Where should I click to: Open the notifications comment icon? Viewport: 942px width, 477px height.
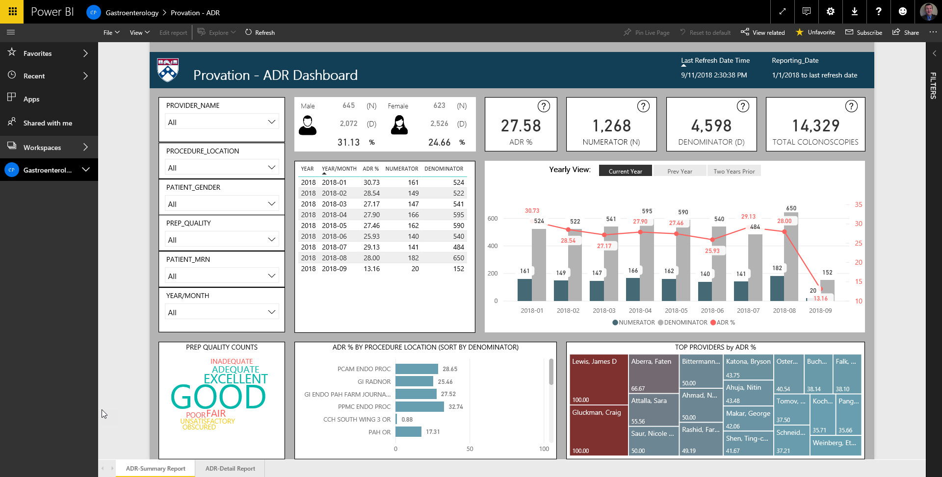pos(807,12)
